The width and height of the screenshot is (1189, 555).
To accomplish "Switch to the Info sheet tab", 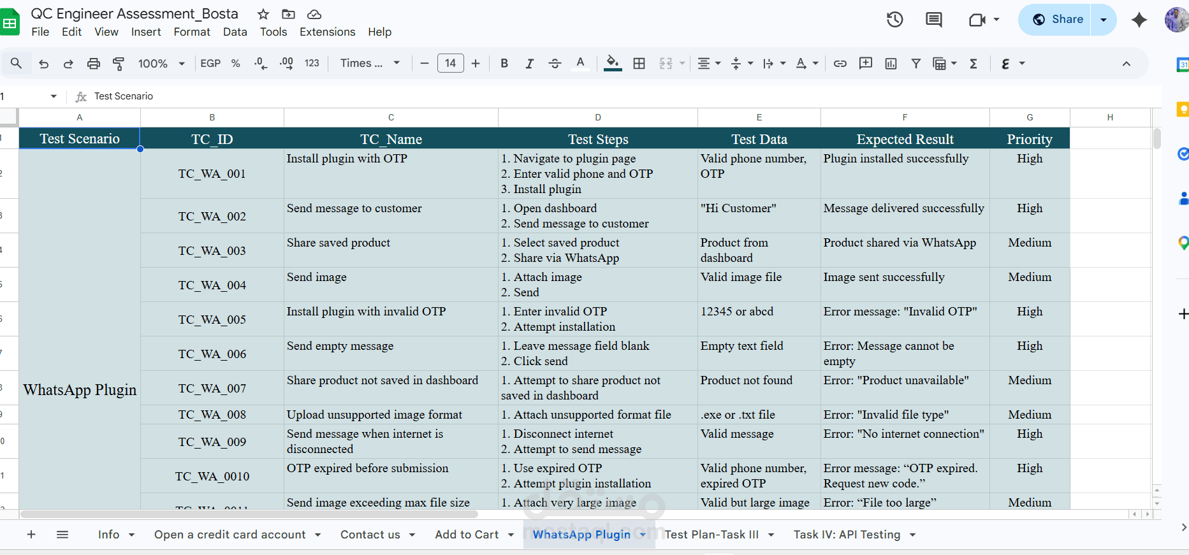I will point(109,535).
